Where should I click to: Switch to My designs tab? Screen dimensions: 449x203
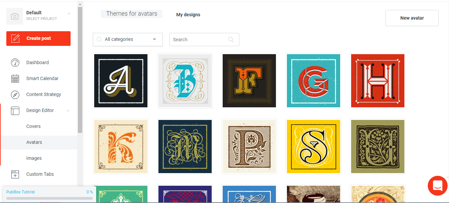pyautogui.click(x=188, y=15)
